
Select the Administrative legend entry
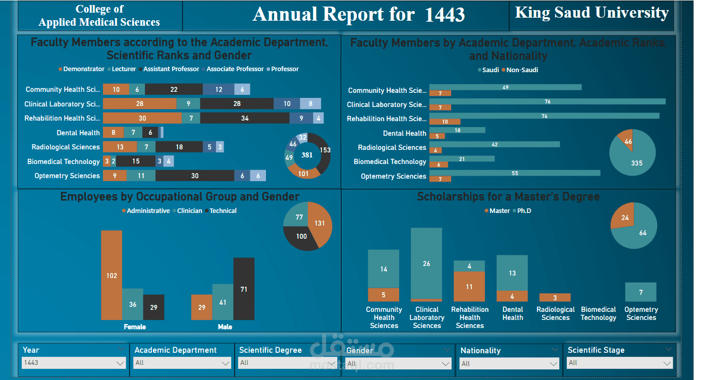tap(146, 211)
